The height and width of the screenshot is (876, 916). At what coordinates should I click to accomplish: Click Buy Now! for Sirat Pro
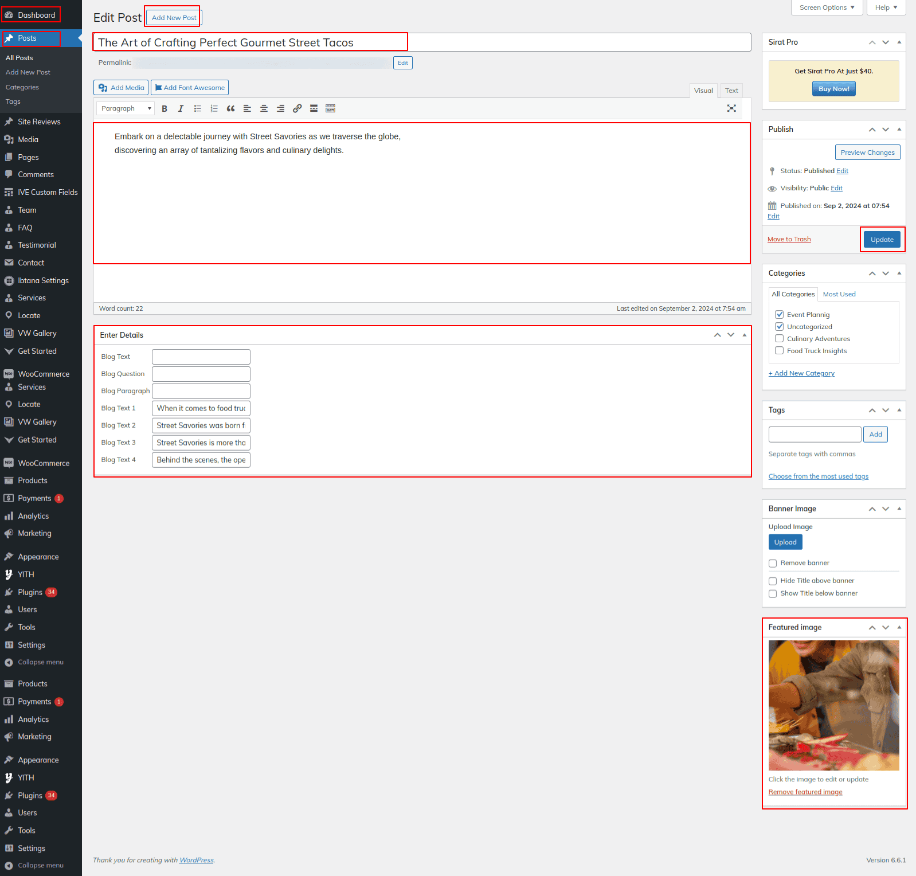click(x=833, y=89)
